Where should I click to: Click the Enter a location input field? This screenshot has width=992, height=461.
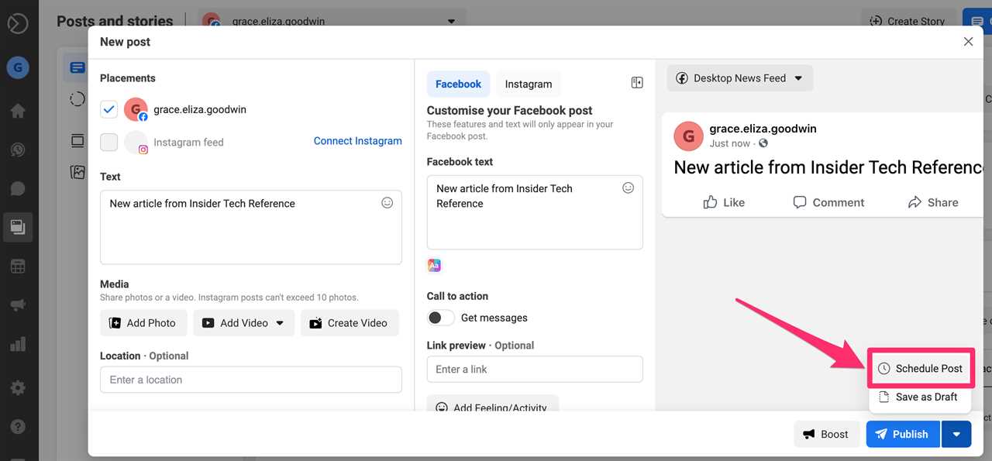[x=250, y=380]
